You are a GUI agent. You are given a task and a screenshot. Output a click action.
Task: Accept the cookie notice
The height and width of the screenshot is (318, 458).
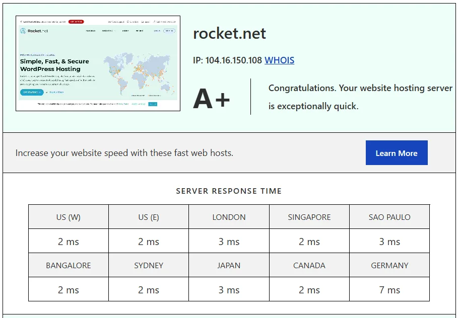click(152, 104)
